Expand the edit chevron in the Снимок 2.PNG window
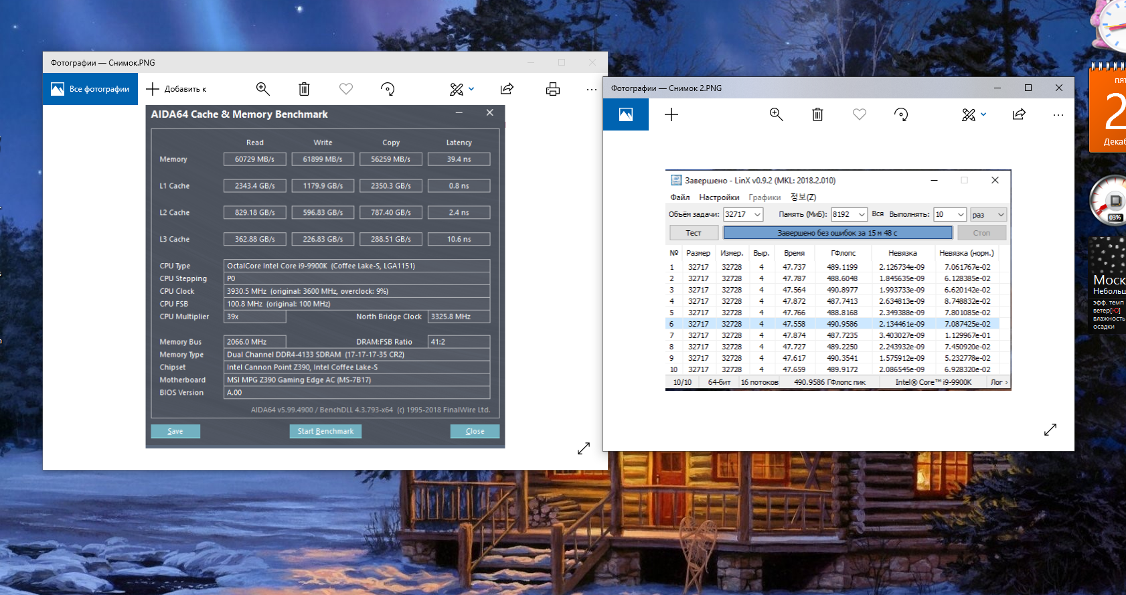Image resolution: width=1126 pixels, height=595 pixels. click(x=983, y=114)
